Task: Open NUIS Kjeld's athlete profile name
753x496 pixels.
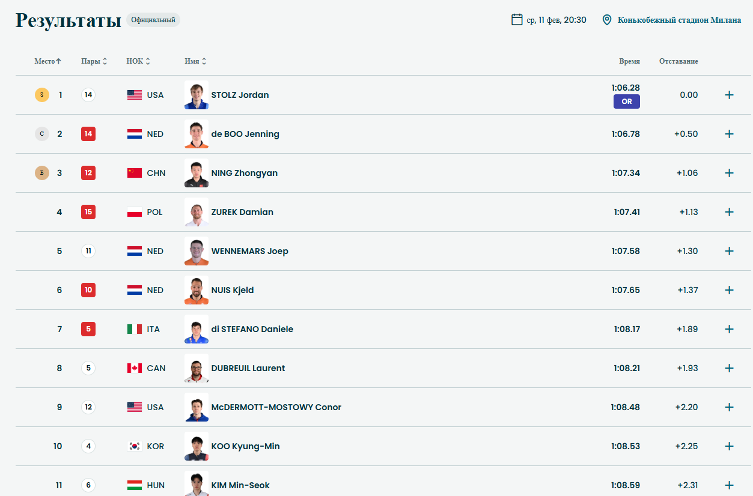Action: (x=233, y=290)
